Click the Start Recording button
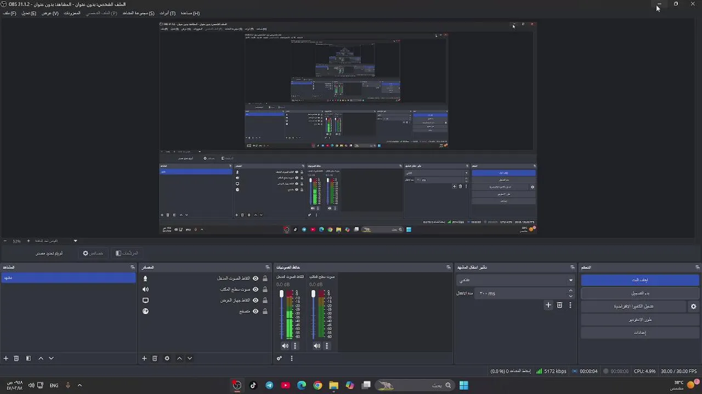 pos(640,293)
